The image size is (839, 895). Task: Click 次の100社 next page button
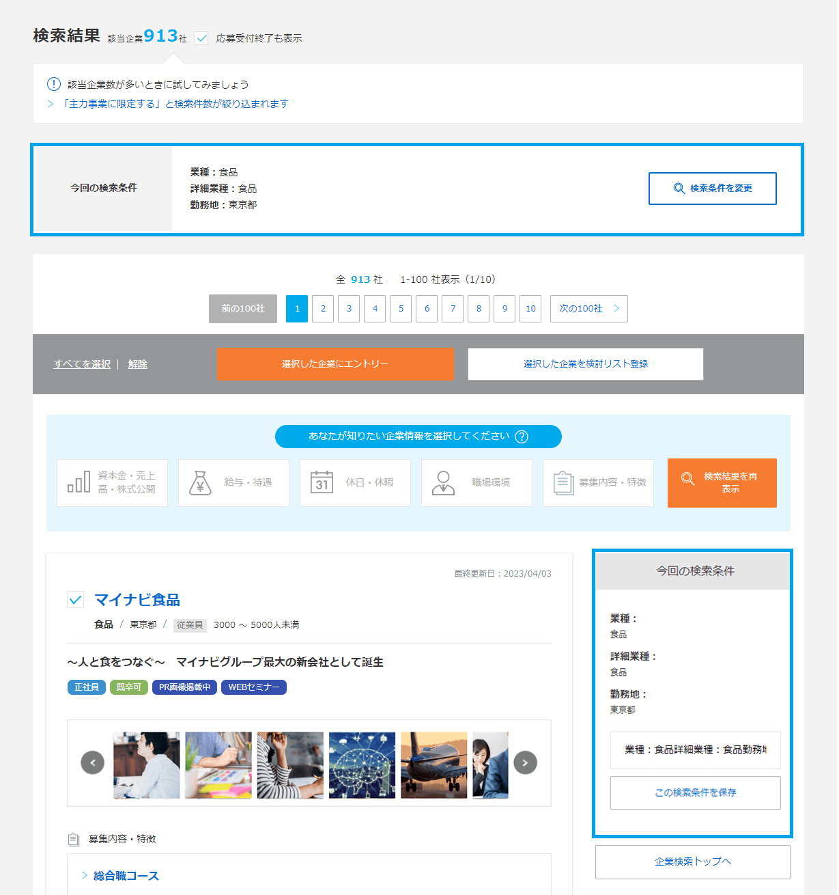point(589,309)
